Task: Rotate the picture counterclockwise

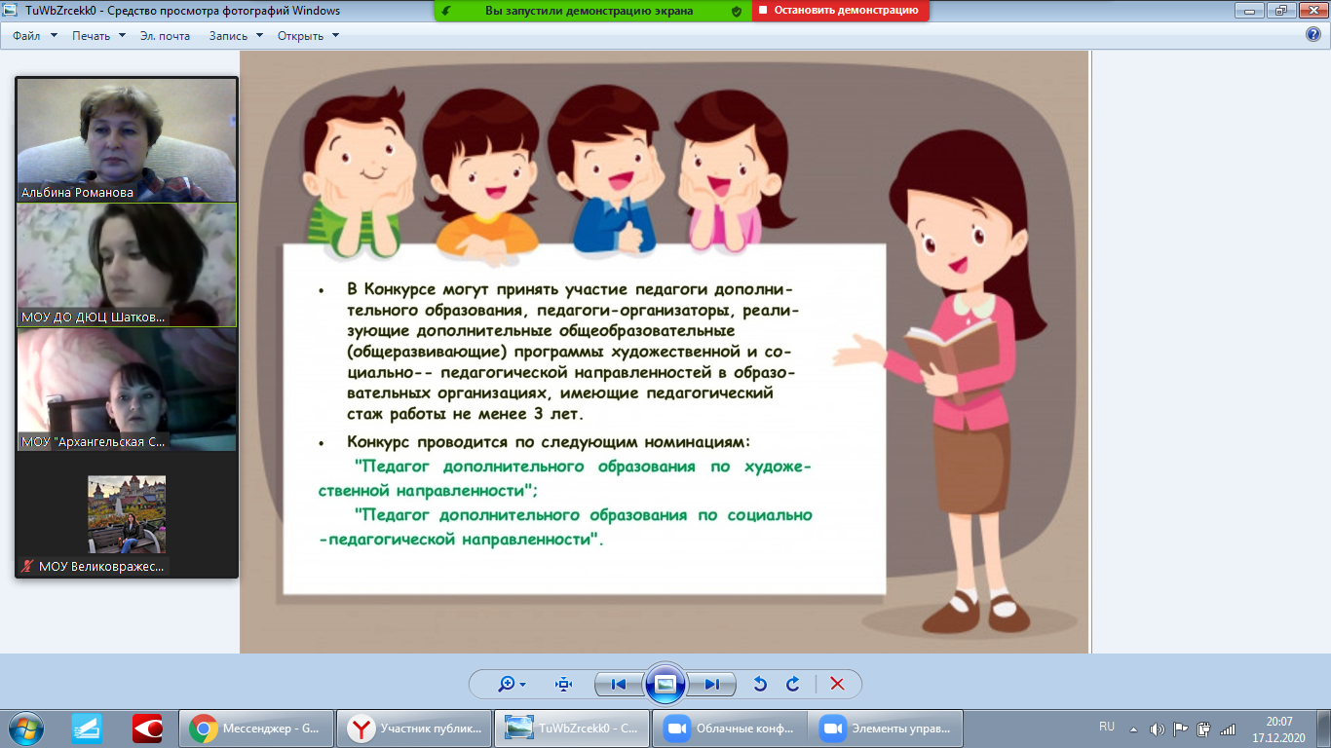Action: point(760,684)
